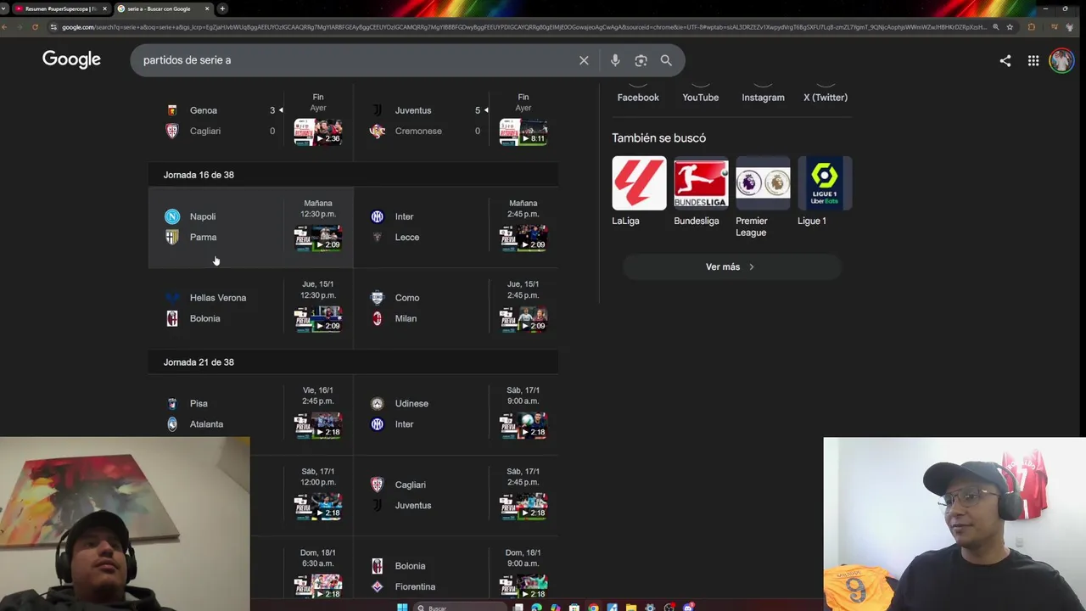The image size is (1086, 611).
Task: Play the Napoli vs Parma preview video
Action: (318, 238)
